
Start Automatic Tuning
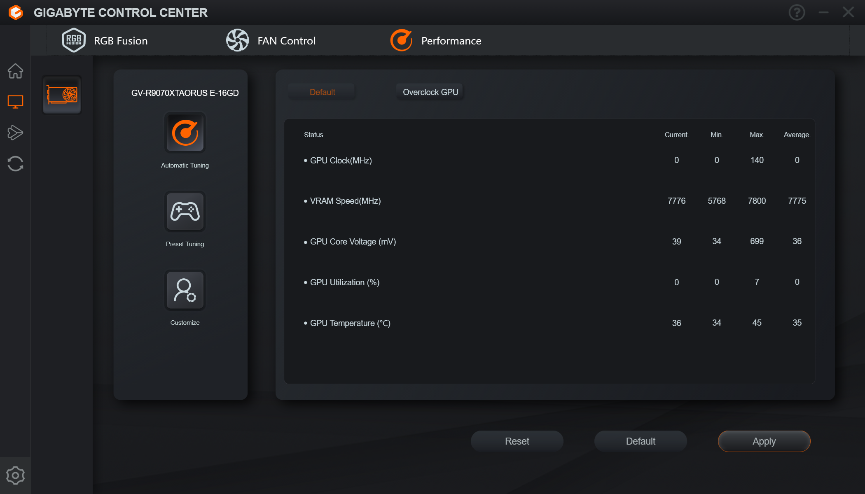pos(185,133)
